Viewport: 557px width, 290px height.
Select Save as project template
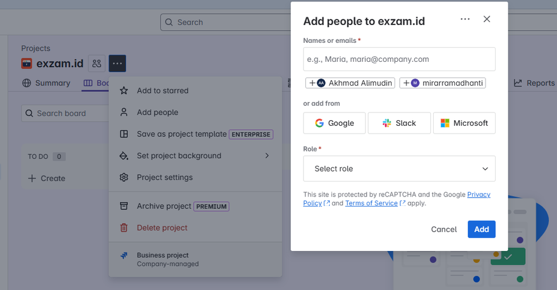[x=195, y=134]
